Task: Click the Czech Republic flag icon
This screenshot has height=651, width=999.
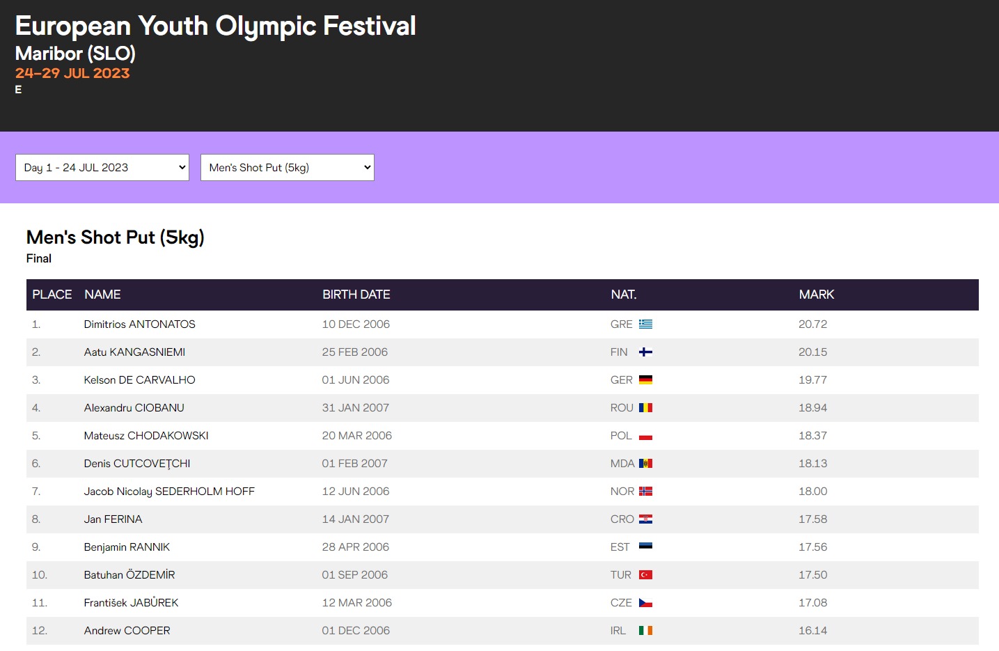Action: (645, 602)
